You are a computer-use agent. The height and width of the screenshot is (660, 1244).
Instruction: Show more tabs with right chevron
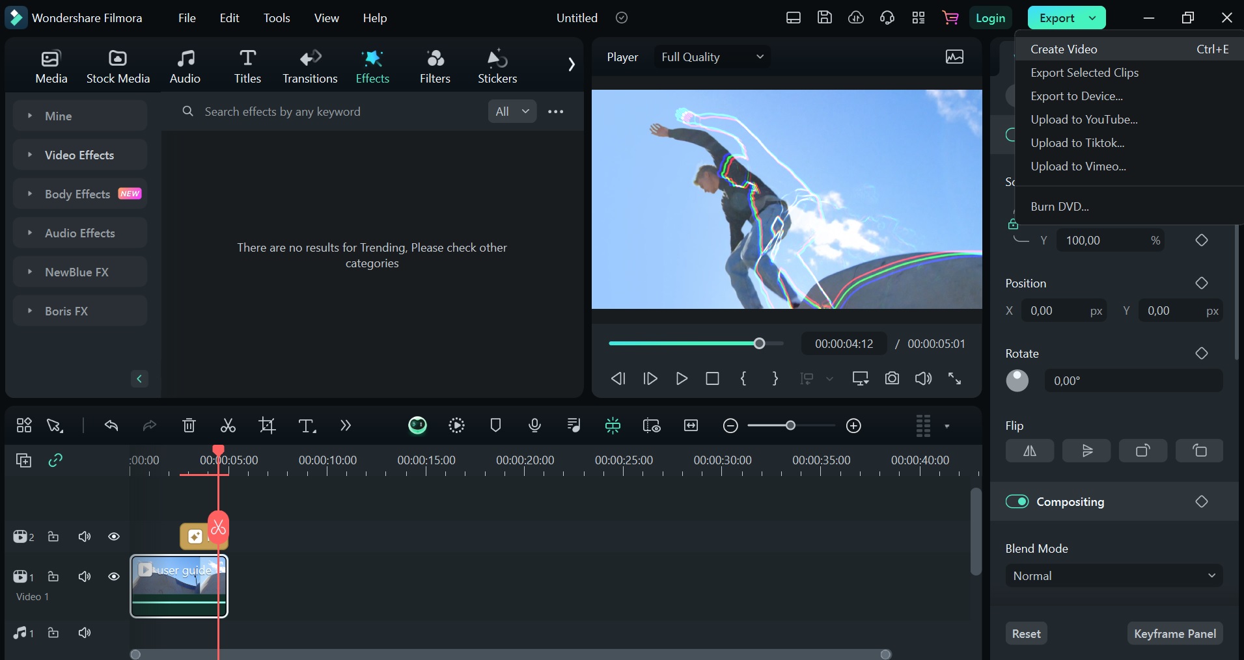[571, 64]
